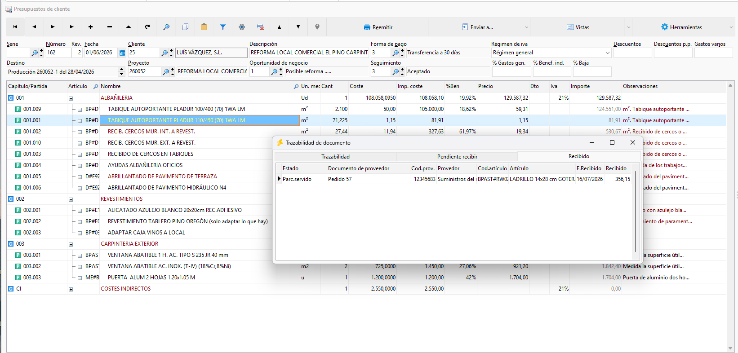Image resolution: width=738 pixels, height=353 pixels.
Task: Tick the checkbox on row 001.009
Action: [80, 109]
